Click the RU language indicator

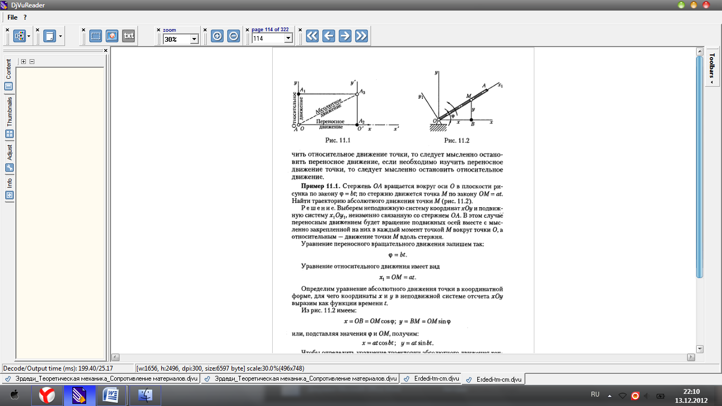pos(595,394)
